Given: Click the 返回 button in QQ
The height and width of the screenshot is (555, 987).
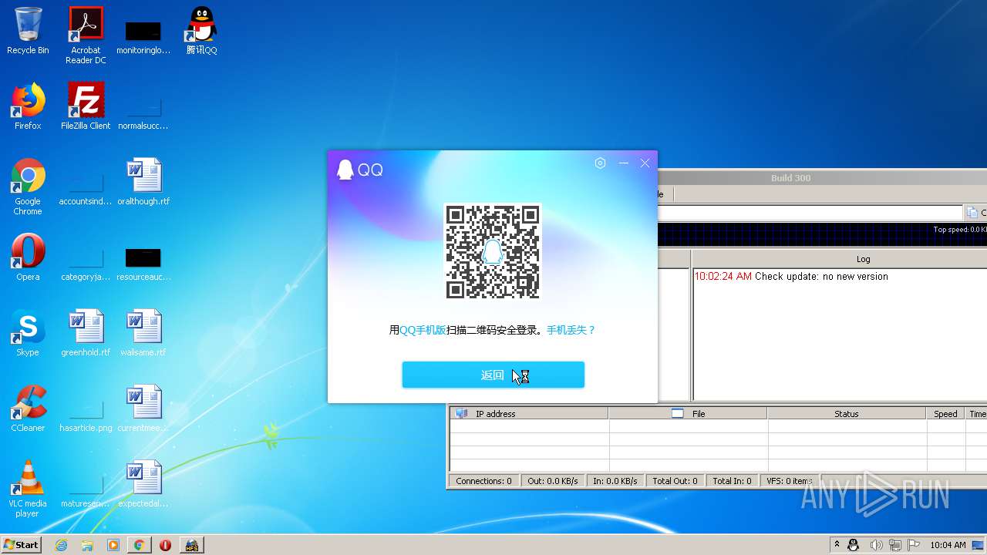Looking at the screenshot, I should click(493, 375).
